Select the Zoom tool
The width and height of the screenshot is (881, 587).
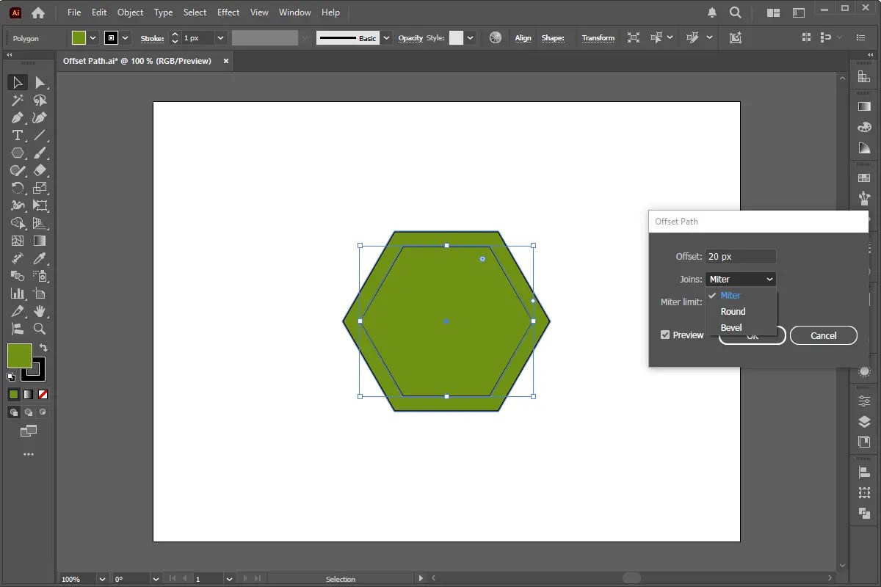[x=40, y=329]
